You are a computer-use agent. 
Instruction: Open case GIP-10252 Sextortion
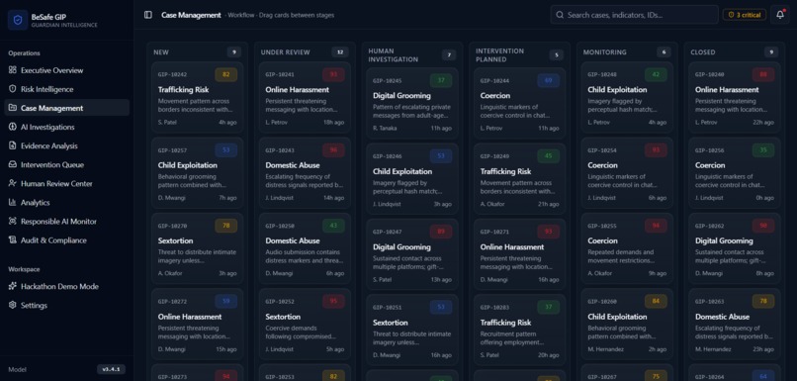pyautogui.click(x=305, y=324)
